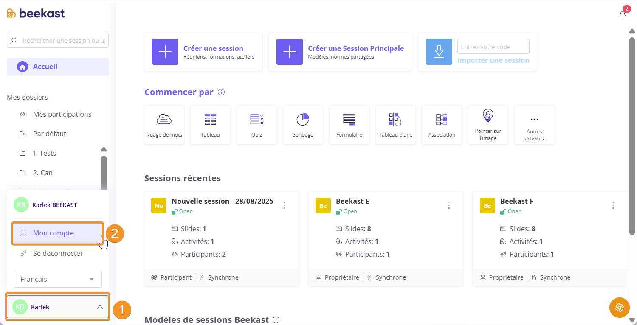Click the plus icon for Créer une Session Principale
The width and height of the screenshot is (637, 325).
click(x=290, y=52)
